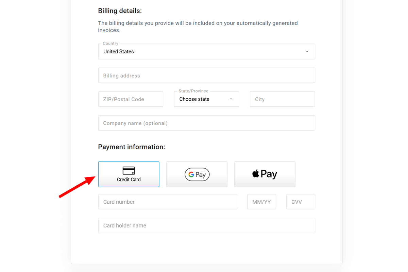Click the Choose state dropdown chevron
The width and height of the screenshot is (408, 272).
coord(231,99)
